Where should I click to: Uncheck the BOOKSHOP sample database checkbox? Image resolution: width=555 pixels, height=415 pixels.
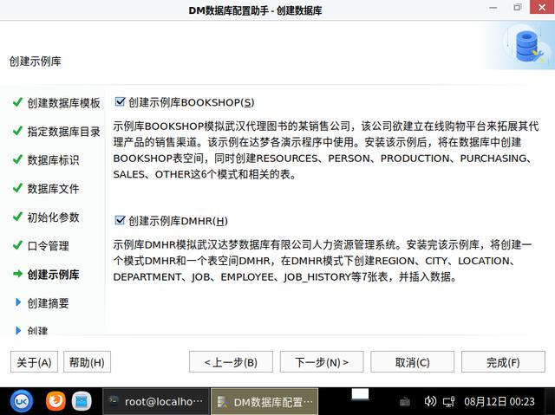(120, 102)
